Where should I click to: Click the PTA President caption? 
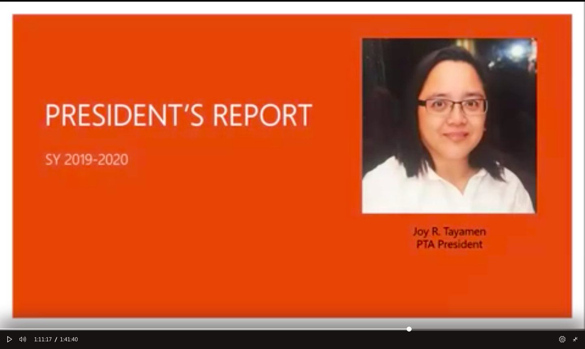[449, 244]
